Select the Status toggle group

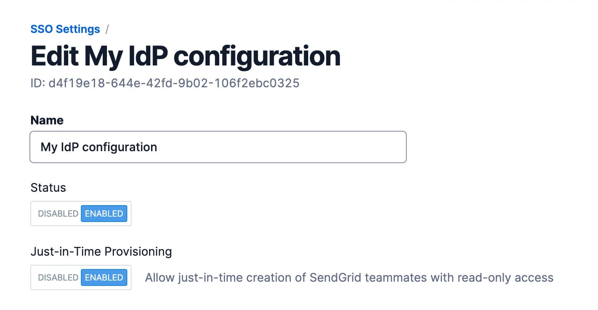click(80, 214)
